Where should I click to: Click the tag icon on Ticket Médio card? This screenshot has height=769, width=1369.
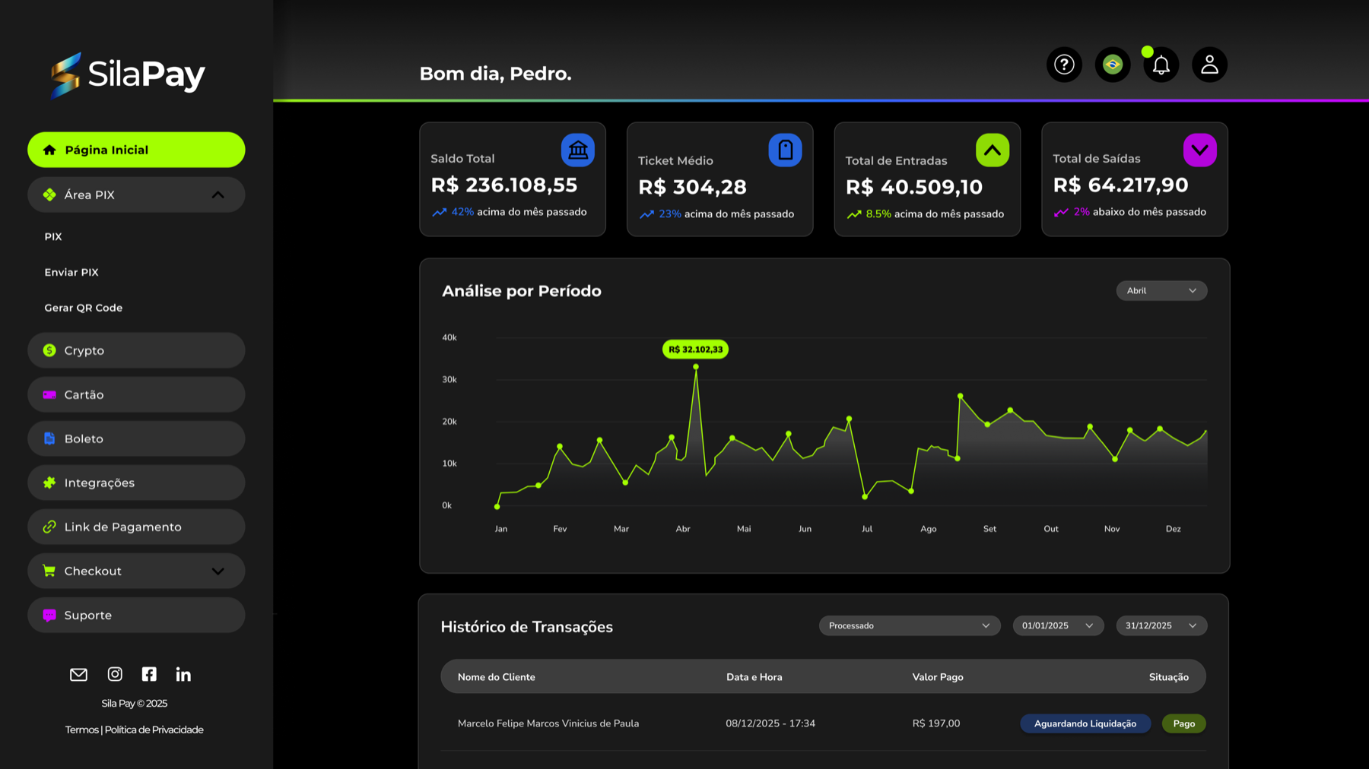coord(785,150)
